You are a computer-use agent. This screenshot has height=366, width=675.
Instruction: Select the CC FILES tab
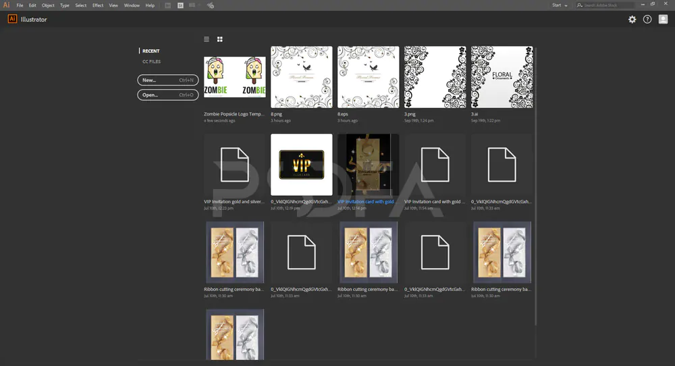pyautogui.click(x=151, y=61)
